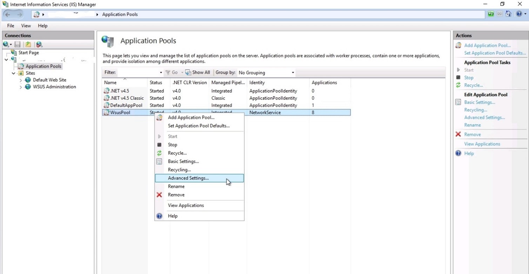Click the DefaultAppPool row icon
529x274 pixels.
107,105
